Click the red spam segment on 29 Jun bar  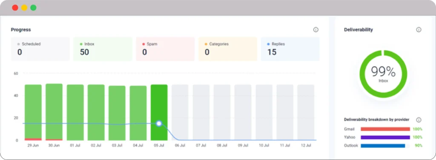pos(33,139)
